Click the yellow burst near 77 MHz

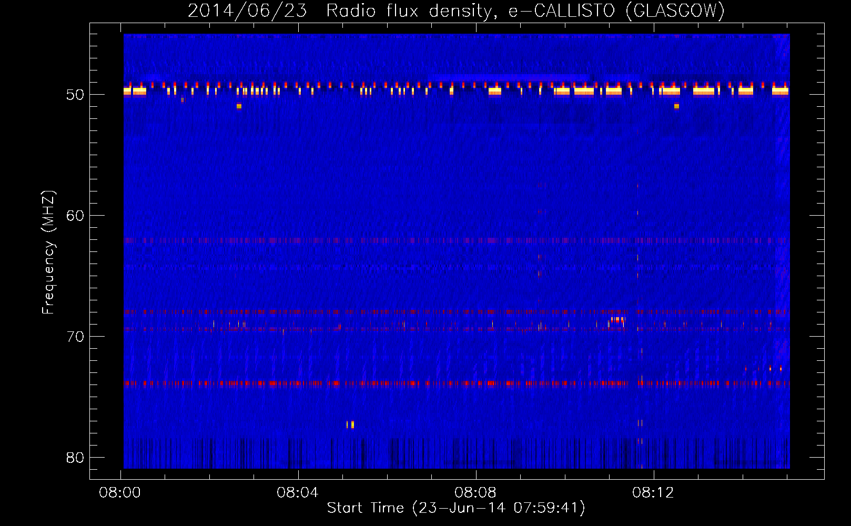pyautogui.click(x=350, y=424)
